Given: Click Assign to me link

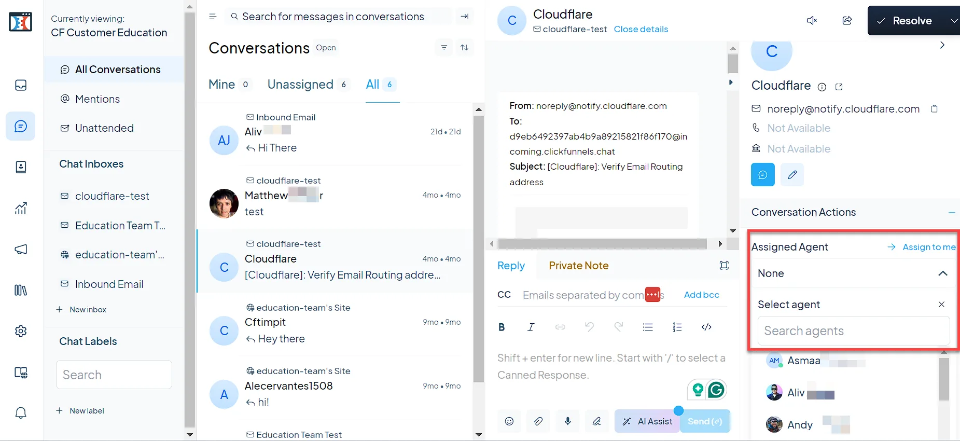Looking at the screenshot, I should [922, 247].
